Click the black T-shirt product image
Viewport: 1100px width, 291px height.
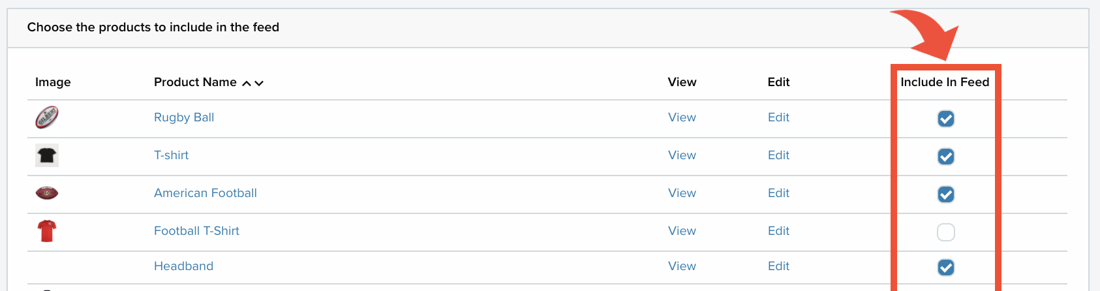(x=47, y=155)
